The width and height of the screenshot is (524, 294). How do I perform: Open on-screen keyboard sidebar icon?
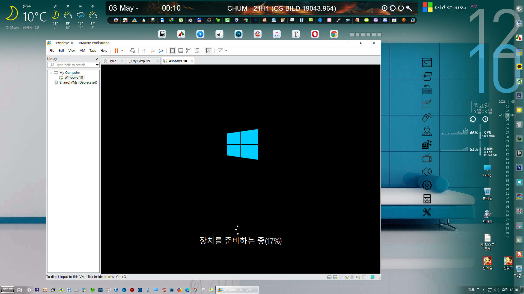tap(427, 90)
